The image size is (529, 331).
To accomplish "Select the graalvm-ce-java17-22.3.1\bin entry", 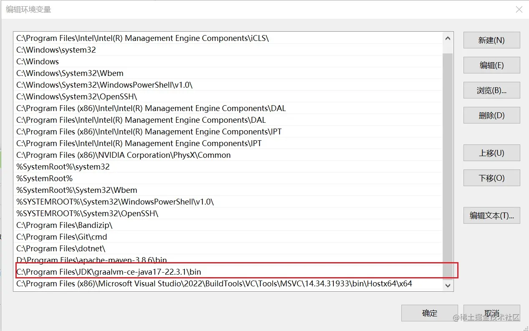I will [229, 272].
